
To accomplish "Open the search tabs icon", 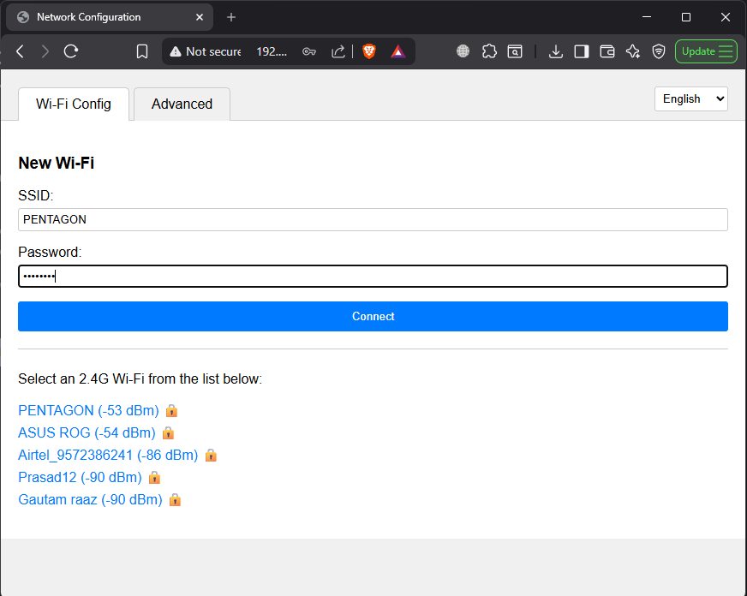I will point(515,51).
